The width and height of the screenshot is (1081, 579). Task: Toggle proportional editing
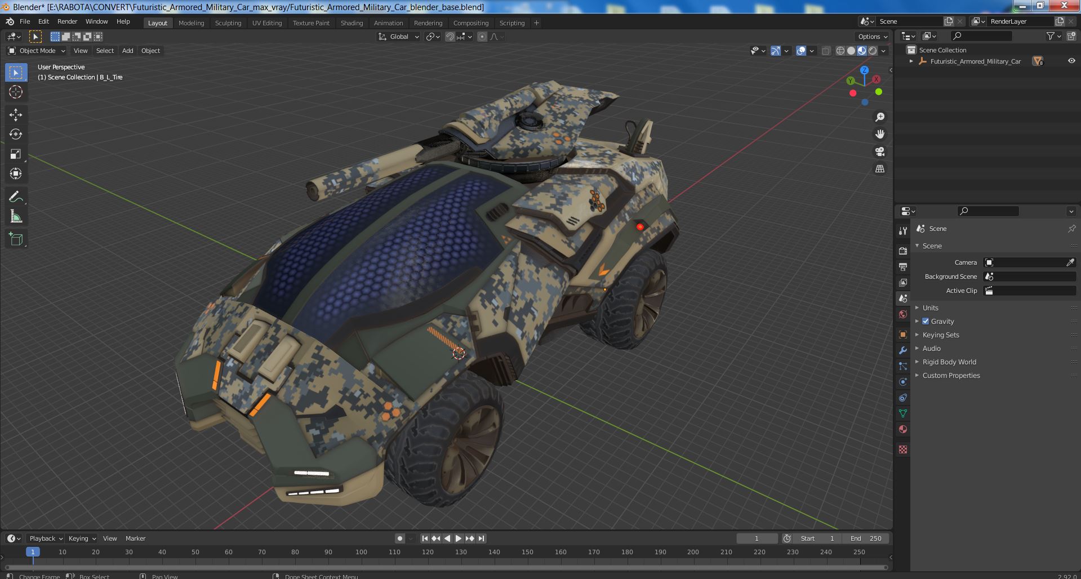(482, 37)
